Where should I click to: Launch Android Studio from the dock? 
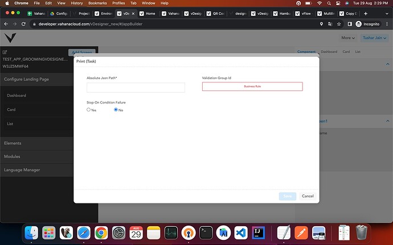pyautogui.click(x=223, y=233)
